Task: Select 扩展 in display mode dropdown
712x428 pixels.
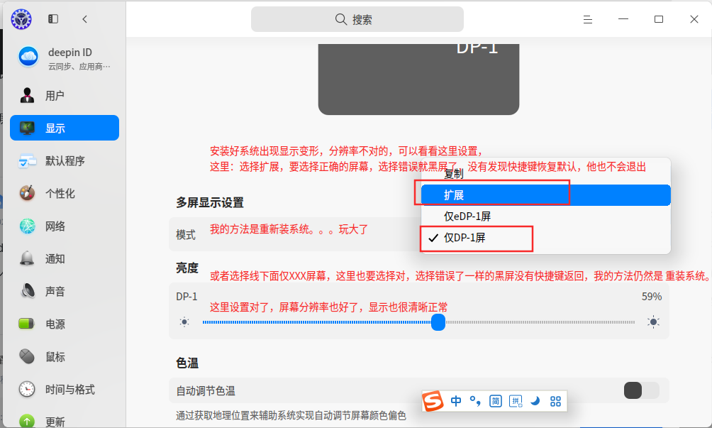Action: pyautogui.click(x=546, y=195)
